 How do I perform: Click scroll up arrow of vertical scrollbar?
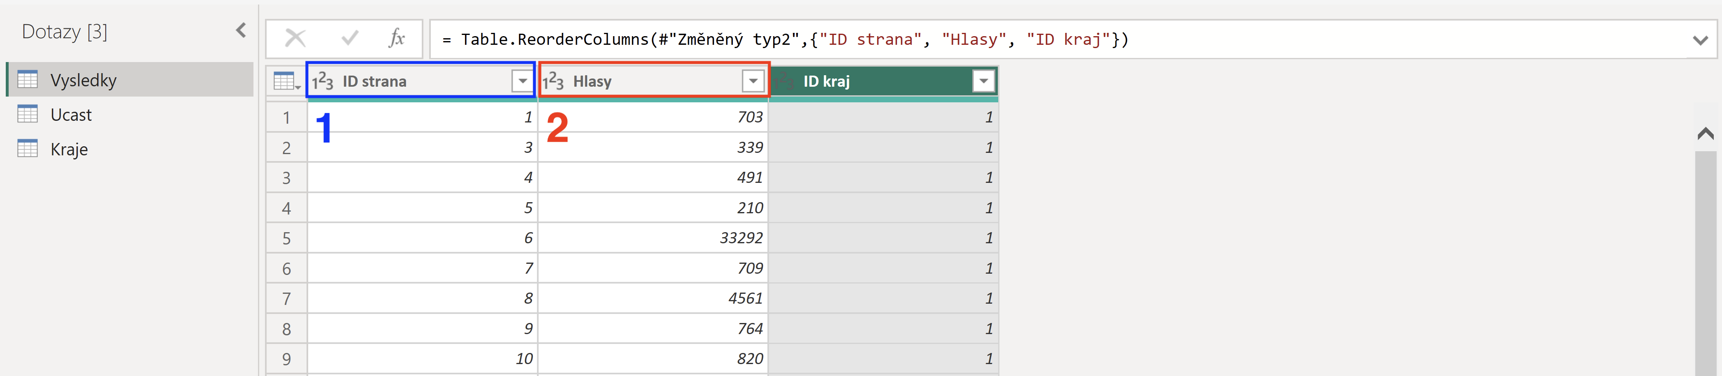tap(1706, 134)
